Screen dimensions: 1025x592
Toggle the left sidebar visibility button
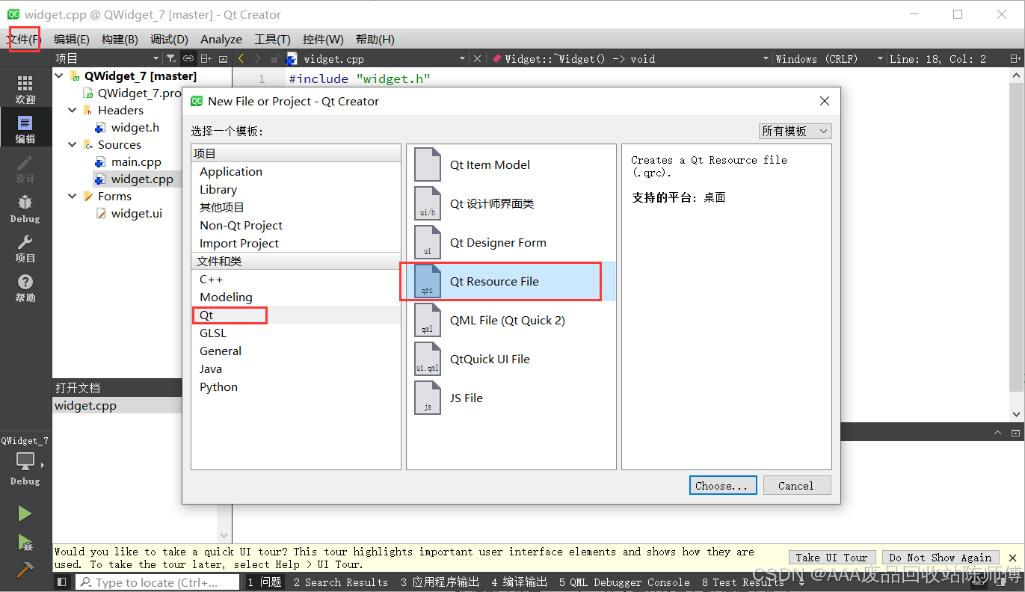click(x=62, y=582)
